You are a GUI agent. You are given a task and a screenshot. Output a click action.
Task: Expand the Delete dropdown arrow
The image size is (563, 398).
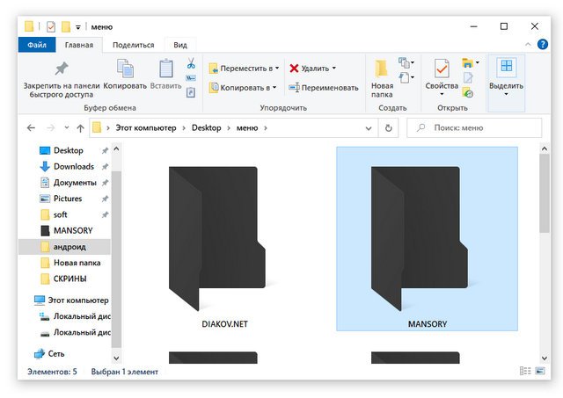point(334,68)
